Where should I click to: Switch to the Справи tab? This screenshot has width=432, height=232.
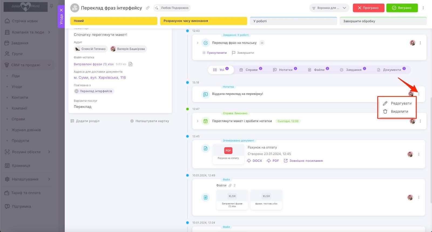(251, 70)
